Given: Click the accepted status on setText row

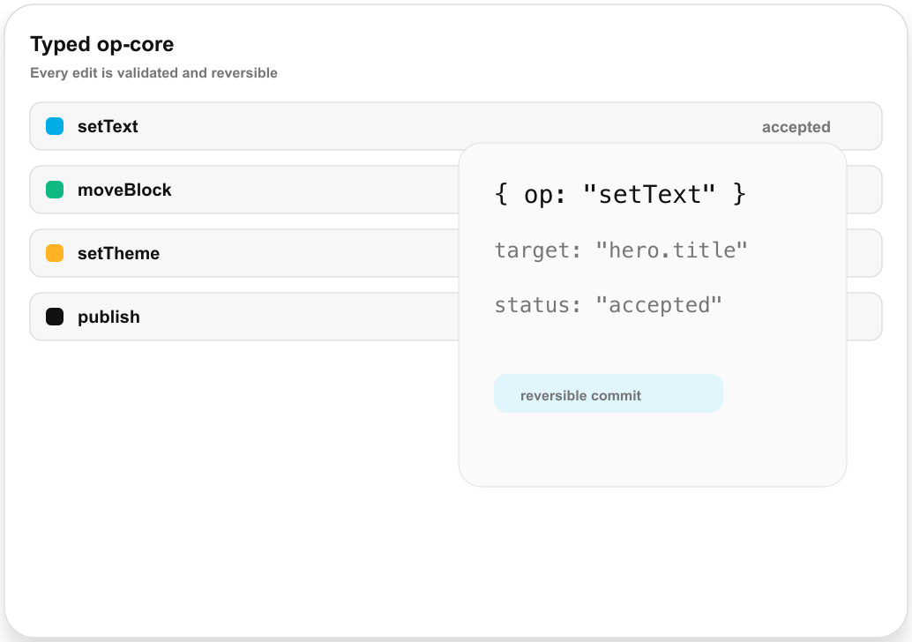Looking at the screenshot, I should click(x=796, y=127).
